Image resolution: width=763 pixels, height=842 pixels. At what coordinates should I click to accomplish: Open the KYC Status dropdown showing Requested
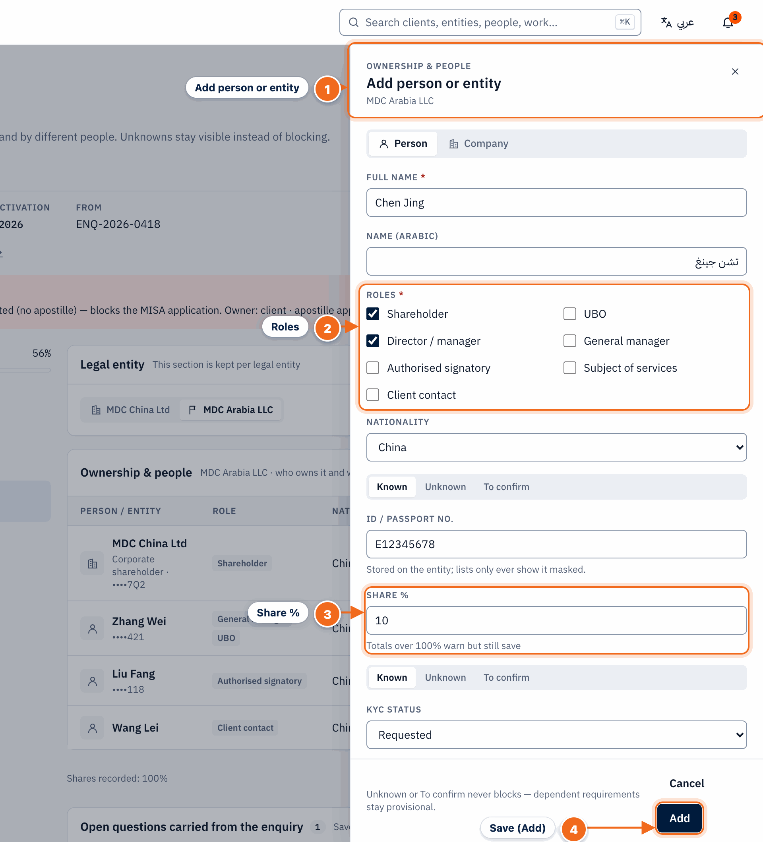pyautogui.click(x=556, y=735)
